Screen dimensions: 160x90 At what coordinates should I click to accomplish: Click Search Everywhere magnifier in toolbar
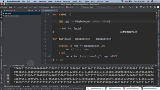coord(155,7)
